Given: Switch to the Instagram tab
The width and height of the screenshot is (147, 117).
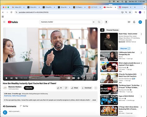Looking at the screenshot, I should [125, 7].
